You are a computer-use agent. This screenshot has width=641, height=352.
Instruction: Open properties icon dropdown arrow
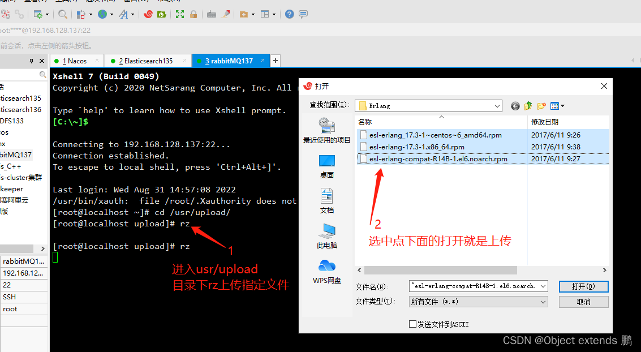(47, 14)
